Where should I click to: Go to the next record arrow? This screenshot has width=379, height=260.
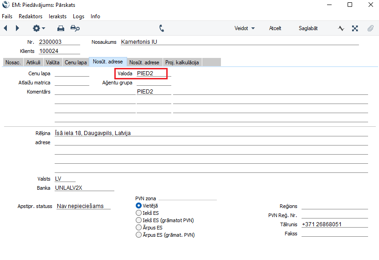tap(17, 28)
